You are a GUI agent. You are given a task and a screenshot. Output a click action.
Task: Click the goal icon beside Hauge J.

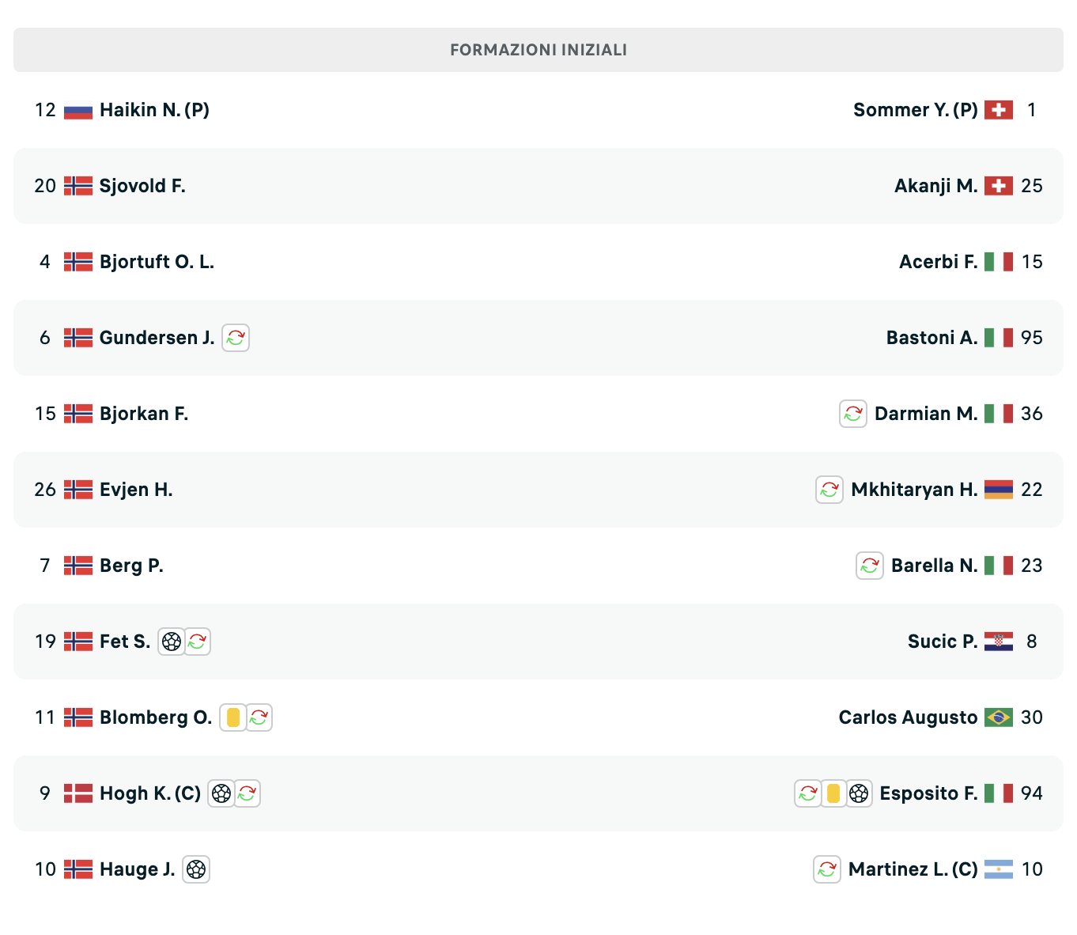tap(196, 869)
